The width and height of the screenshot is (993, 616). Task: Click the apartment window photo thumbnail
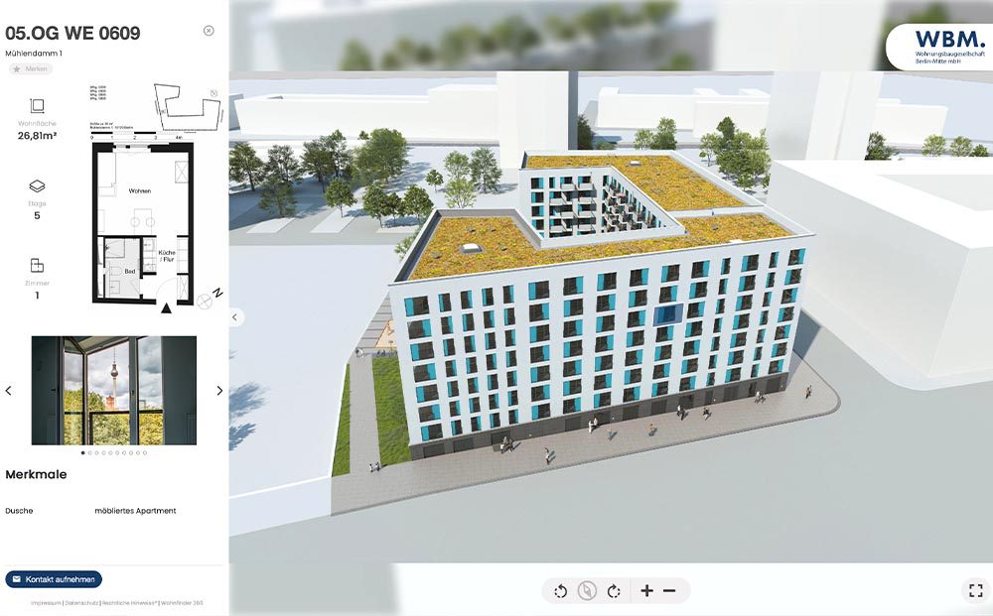pyautogui.click(x=112, y=389)
